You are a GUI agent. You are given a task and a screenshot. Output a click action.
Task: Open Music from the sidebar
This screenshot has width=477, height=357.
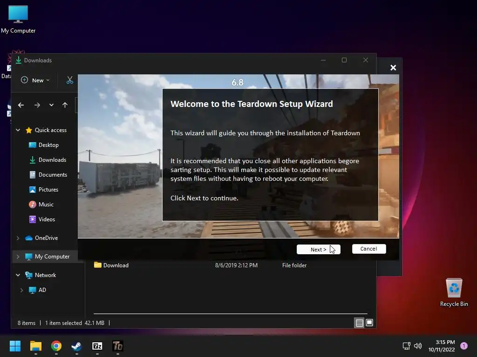coord(46,205)
